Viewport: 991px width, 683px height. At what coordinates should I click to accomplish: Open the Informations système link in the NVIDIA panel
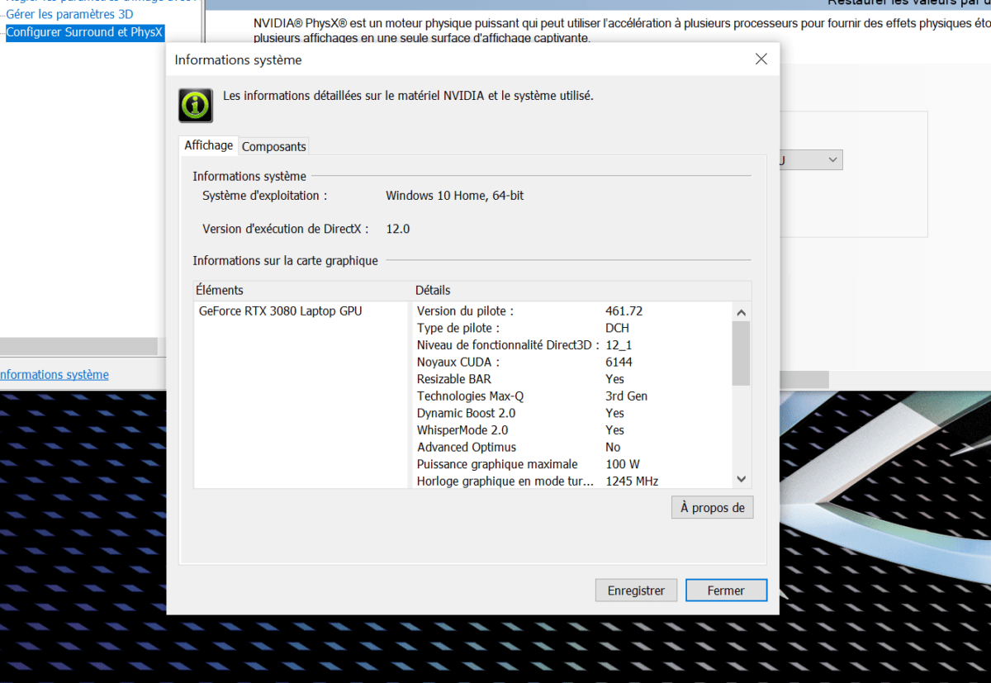pyautogui.click(x=55, y=375)
